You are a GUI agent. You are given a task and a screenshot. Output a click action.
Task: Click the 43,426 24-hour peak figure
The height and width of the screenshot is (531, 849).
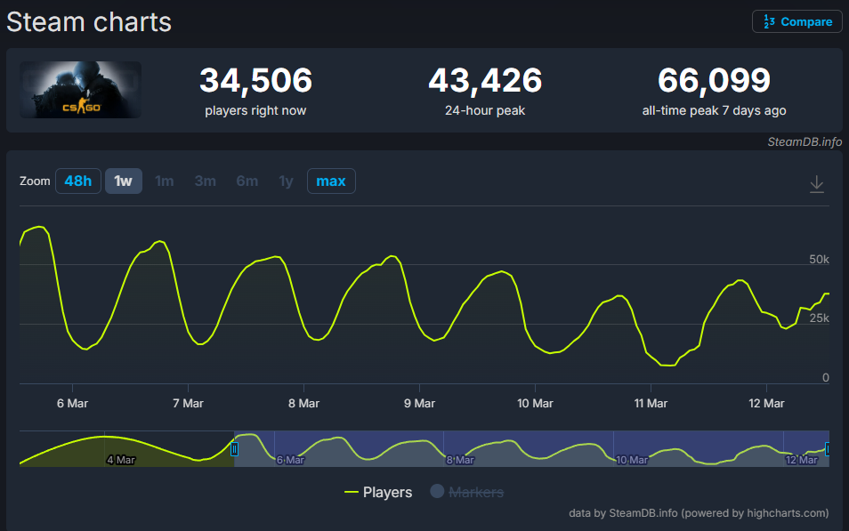(x=485, y=80)
